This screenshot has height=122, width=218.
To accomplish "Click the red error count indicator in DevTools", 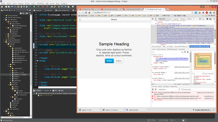I will [200, 19].
